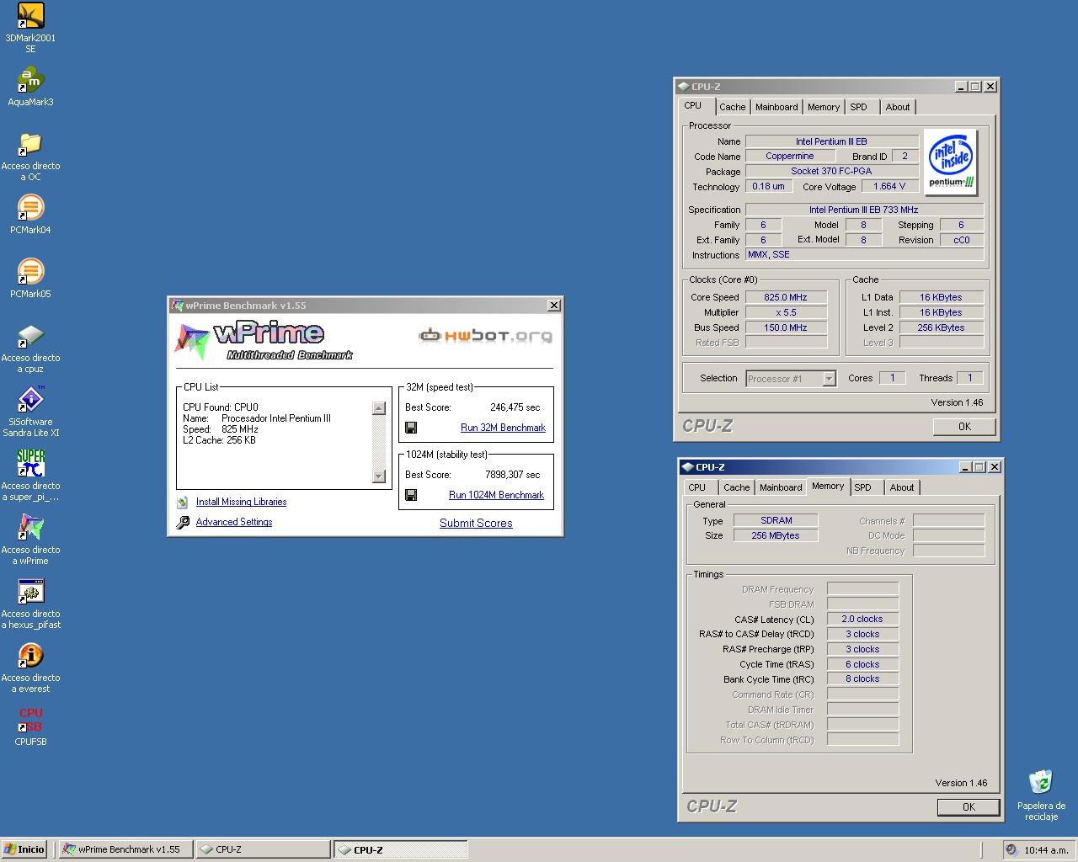Click the system tray icon beside the clock
Screen dimensions: 1078x862
point(1012,850)
